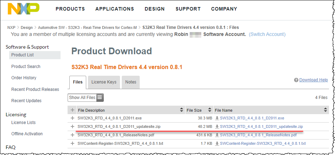Screen dimensions: 335x155
Task: Sort by File Description column arrows
Action: coord(181,110)
